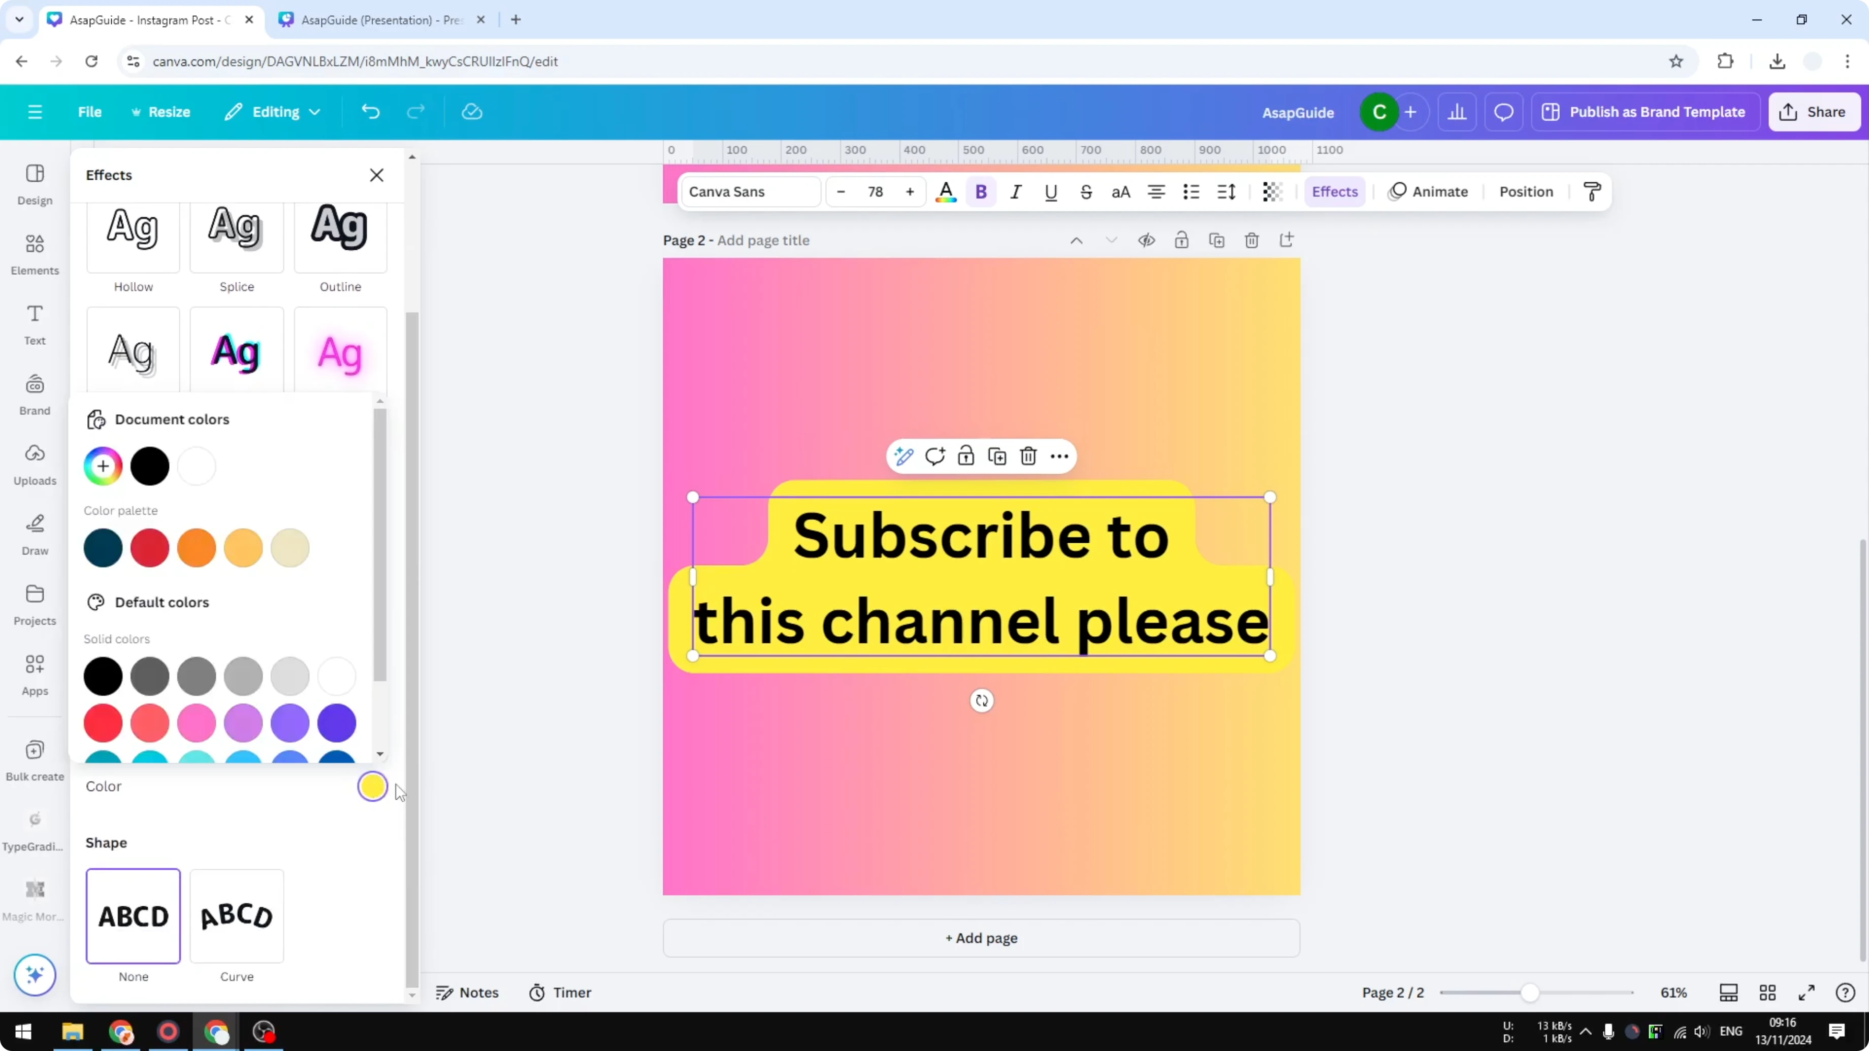Open the File menu
This screenshot has height=1051, width=1869.
click(90, 112)
